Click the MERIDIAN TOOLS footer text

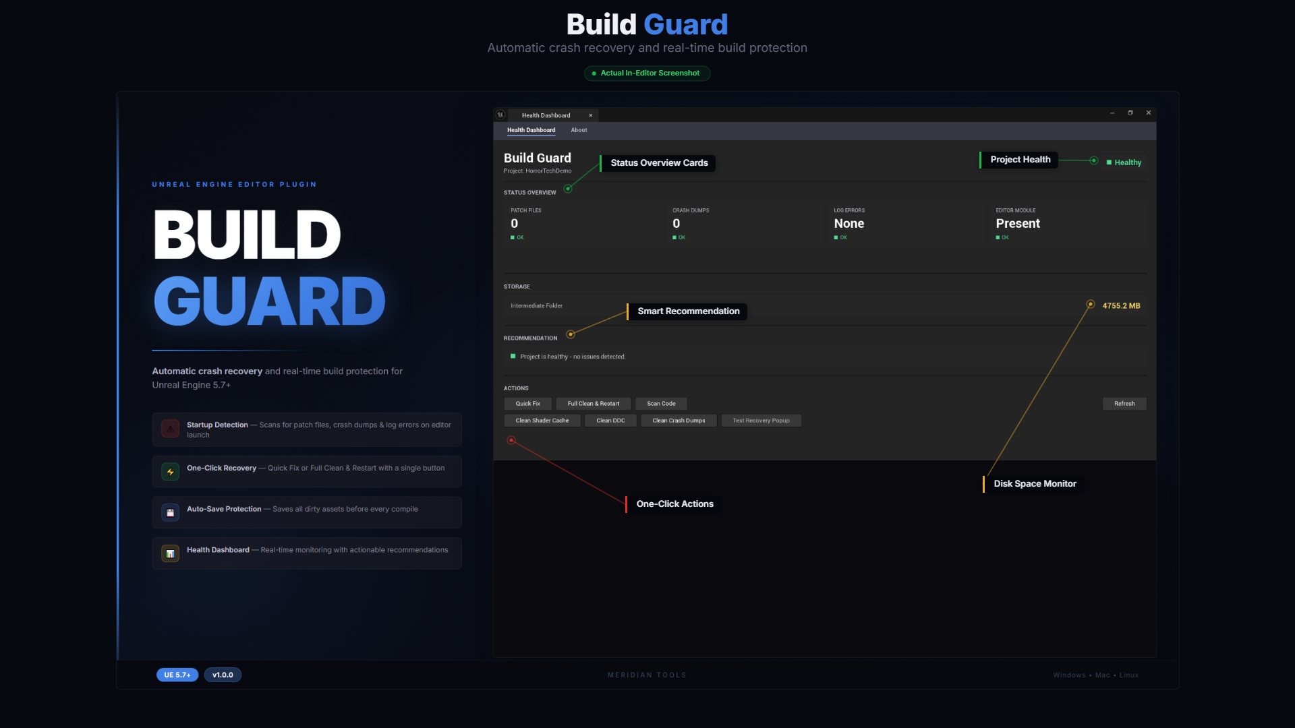(x=647, y=675)
